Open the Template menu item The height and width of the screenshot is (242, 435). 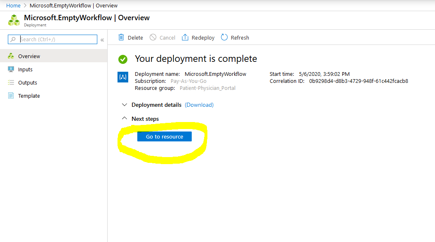tap(54, 96)
